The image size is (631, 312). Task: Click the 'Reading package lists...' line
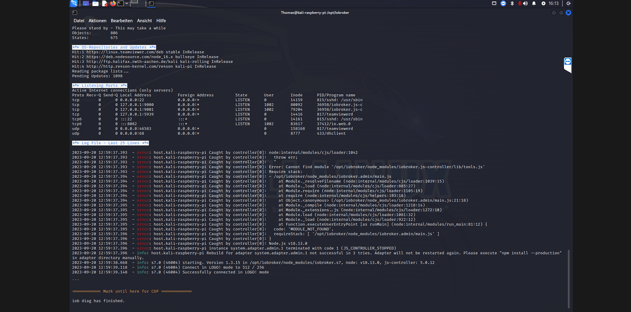(100, 71)
